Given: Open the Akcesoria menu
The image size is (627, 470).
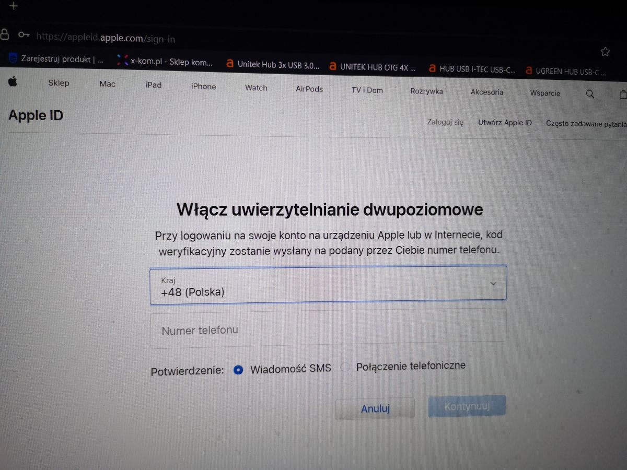Looking at the screenshot, I should tap(486, 92).
